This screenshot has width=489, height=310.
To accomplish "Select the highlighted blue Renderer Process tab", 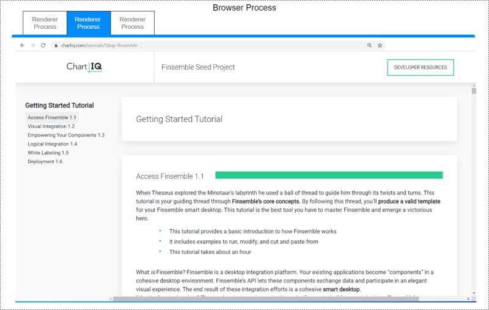I will click(x=89, y=23).
